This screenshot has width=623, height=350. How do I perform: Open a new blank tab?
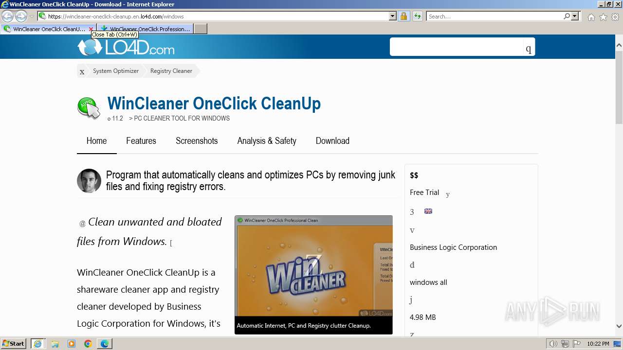pyautogui.click(x=201, y=29)
